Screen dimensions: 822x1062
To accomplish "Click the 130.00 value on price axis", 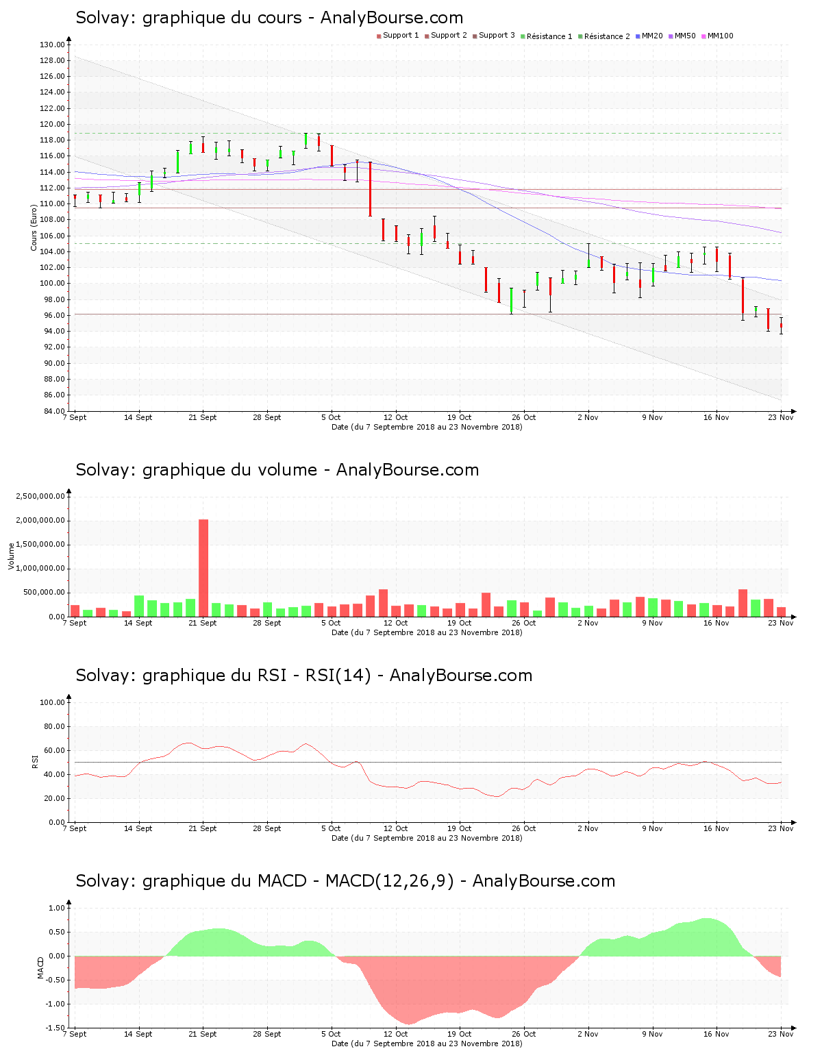I will [x=52, y=45].
